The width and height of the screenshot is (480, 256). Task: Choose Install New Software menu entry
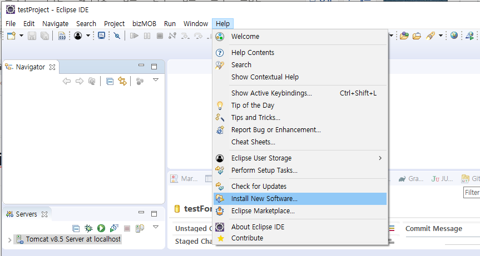tap(300, 199)
